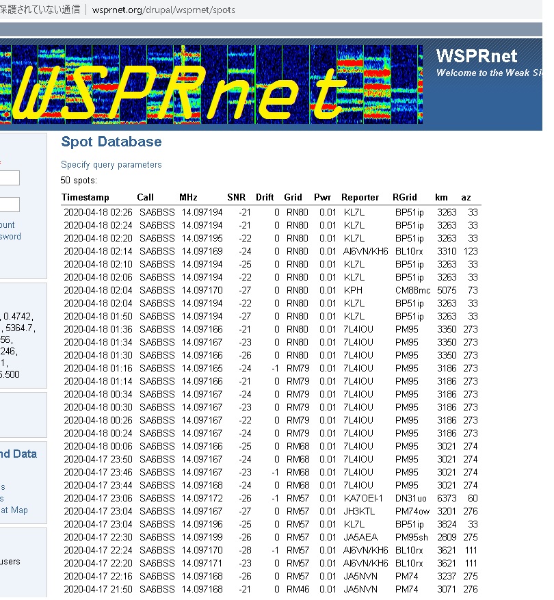
Task: Open the Specify query parameters link
Action: [111, 165]
